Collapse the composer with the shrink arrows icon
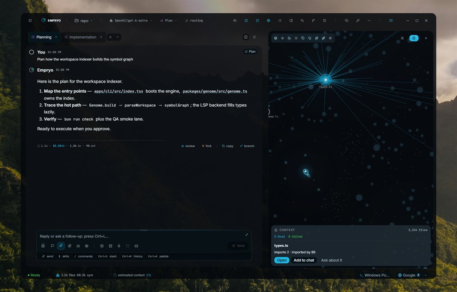 click(x=247, y=234)
